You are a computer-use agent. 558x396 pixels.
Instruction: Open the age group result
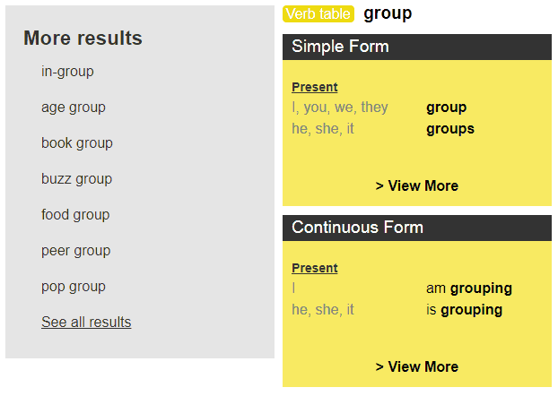click(x=74, y=108)
